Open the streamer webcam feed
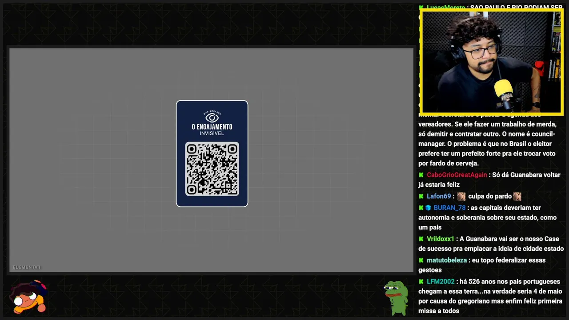569x320 pixels. pyautogui.click(x=491, y=62)
